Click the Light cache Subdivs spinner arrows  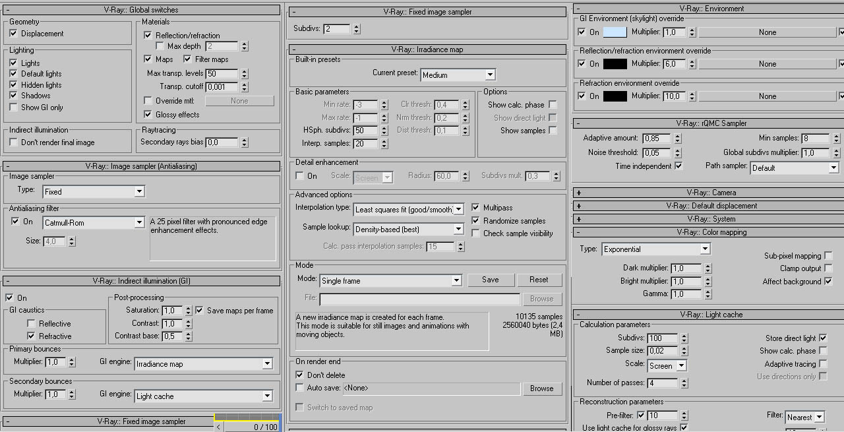[x=684, y=338]
